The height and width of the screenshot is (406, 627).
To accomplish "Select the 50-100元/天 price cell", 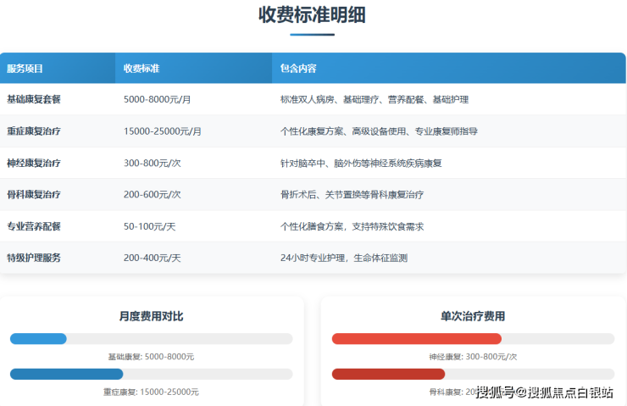I will [149, 226].
